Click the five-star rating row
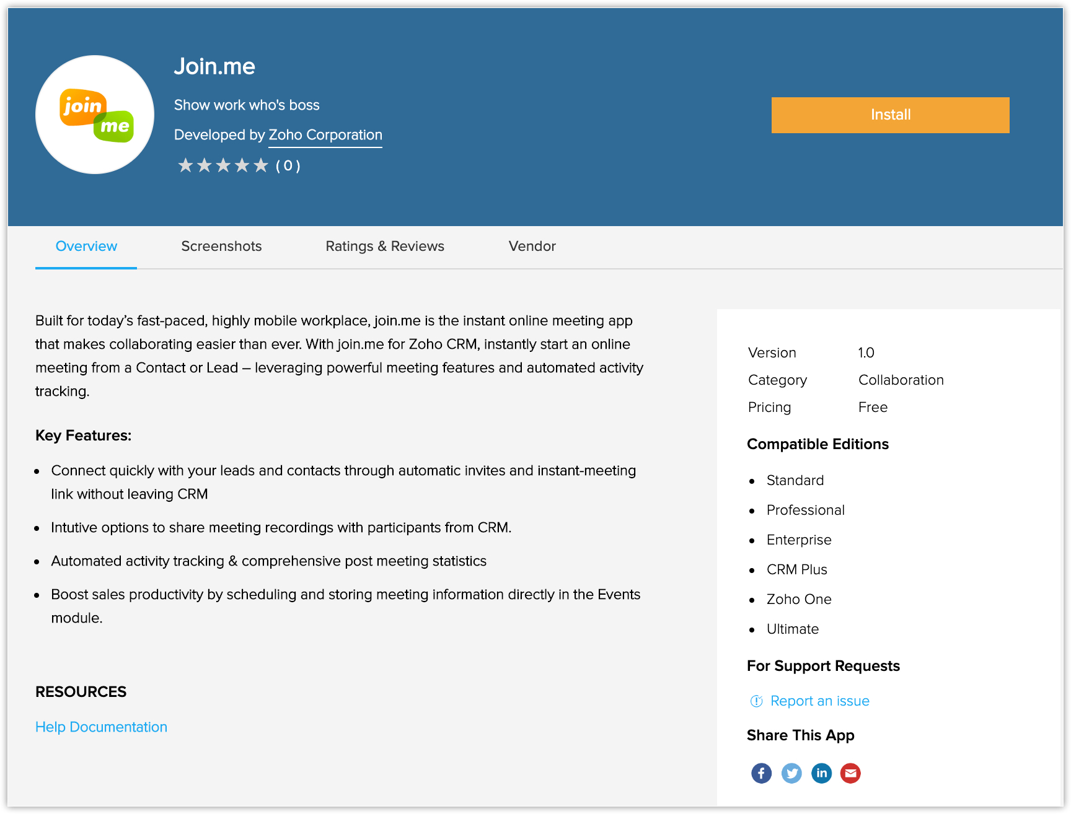1071x814 pixels. pyautogui.click(x=223, y=165)
